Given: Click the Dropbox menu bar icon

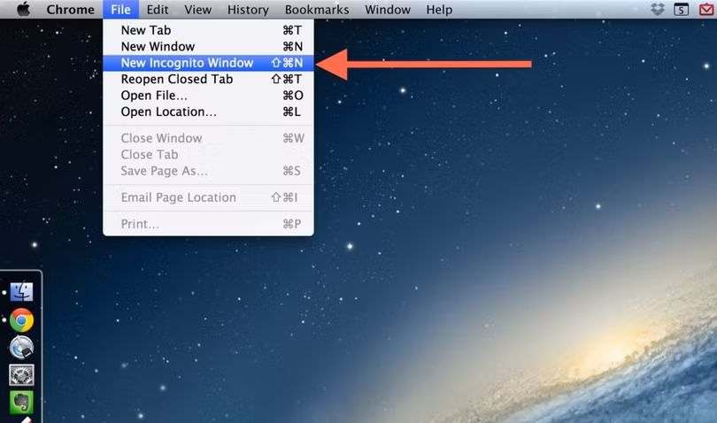Looking at the screenshot, I should (658, 9).
